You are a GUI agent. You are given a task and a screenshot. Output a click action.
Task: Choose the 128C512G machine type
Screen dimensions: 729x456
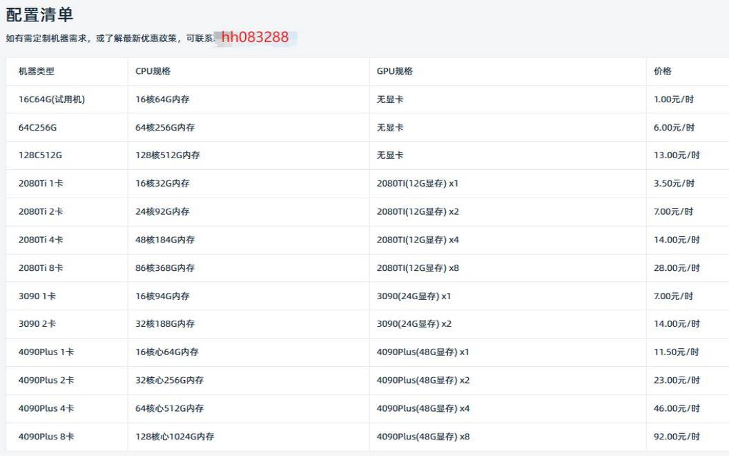[40, 155]
